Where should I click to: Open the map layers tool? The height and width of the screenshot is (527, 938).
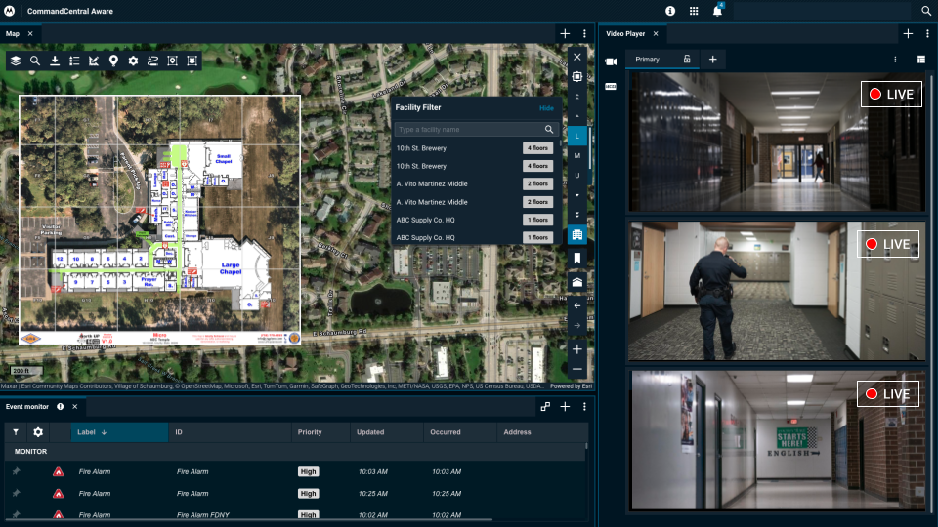click(16, 61)
